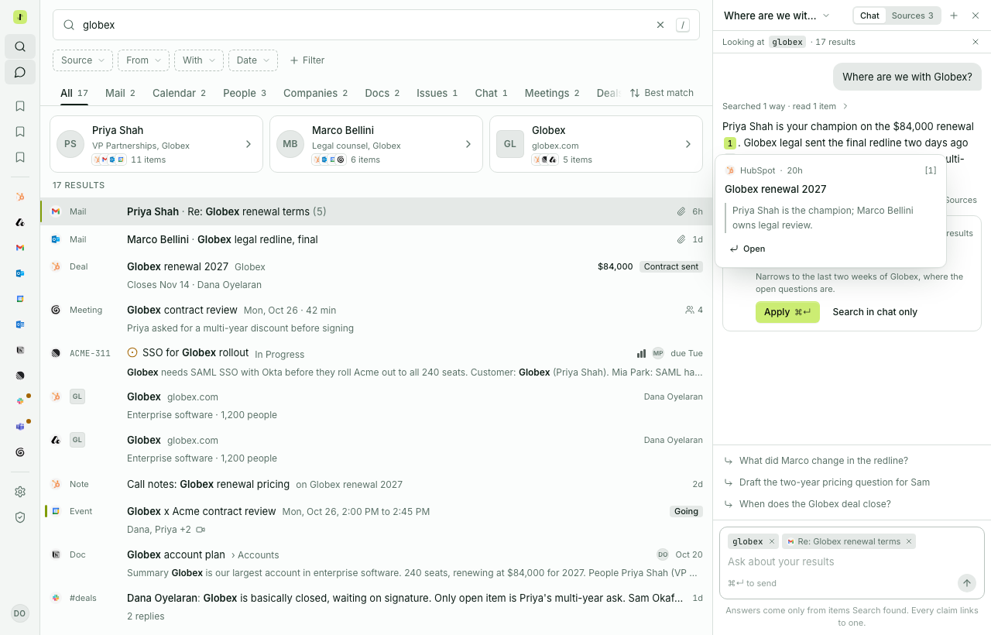Click the green Apply button
This screenshot has height=635, width=991.
click(787, 312)
